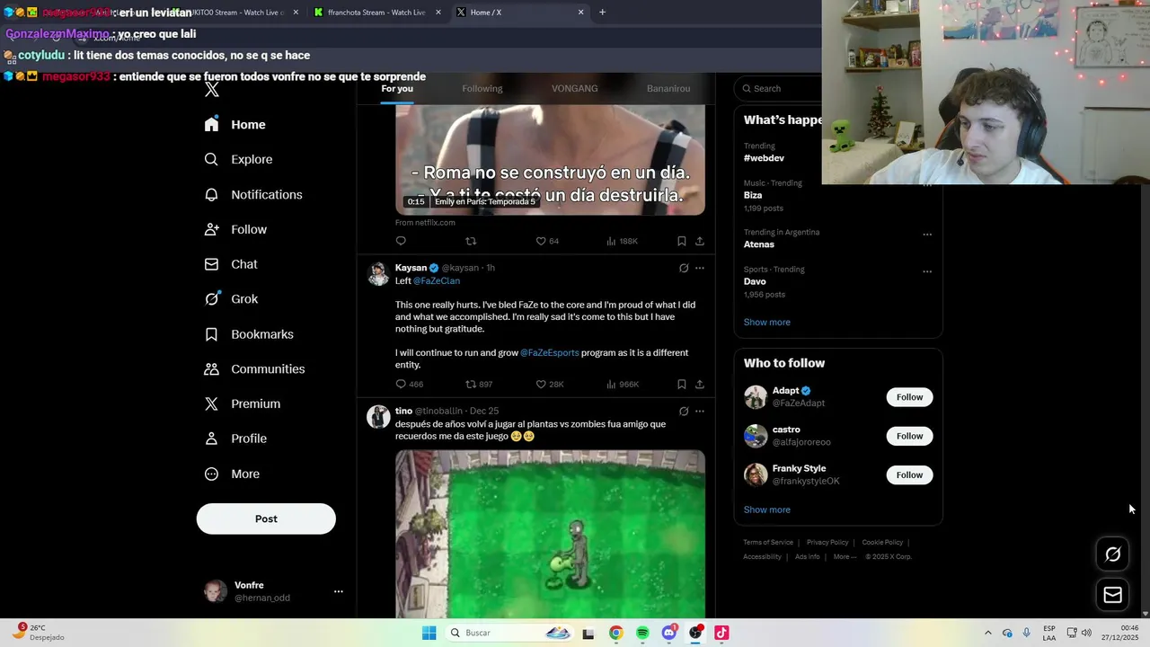Screen dimensions: 1150x647
Task: Open more options on tino's post
Action: (700, 412)
